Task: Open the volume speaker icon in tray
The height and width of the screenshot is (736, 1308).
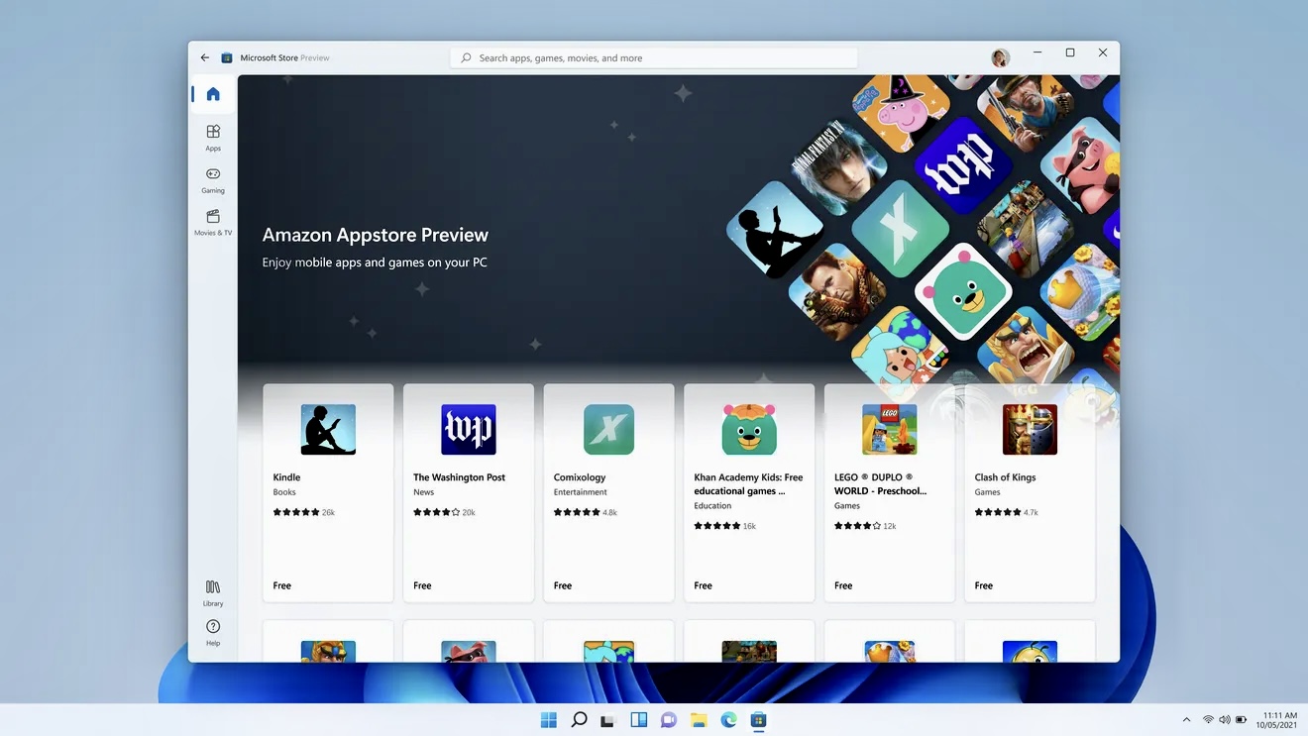Action: click(1225, 720)
